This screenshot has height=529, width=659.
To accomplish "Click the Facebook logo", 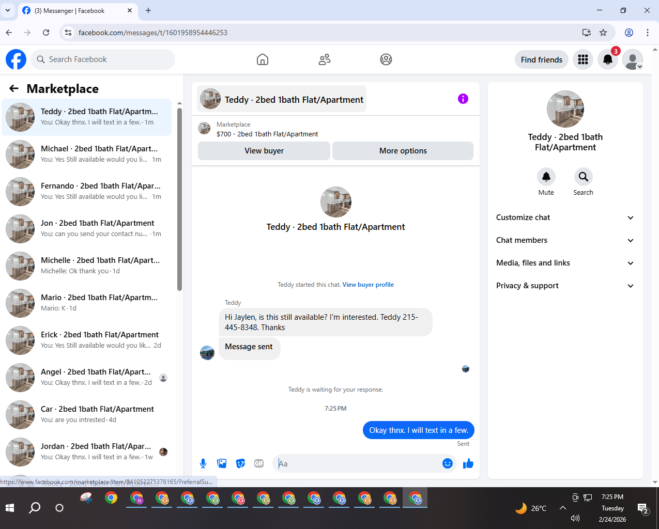I will 16,59.
